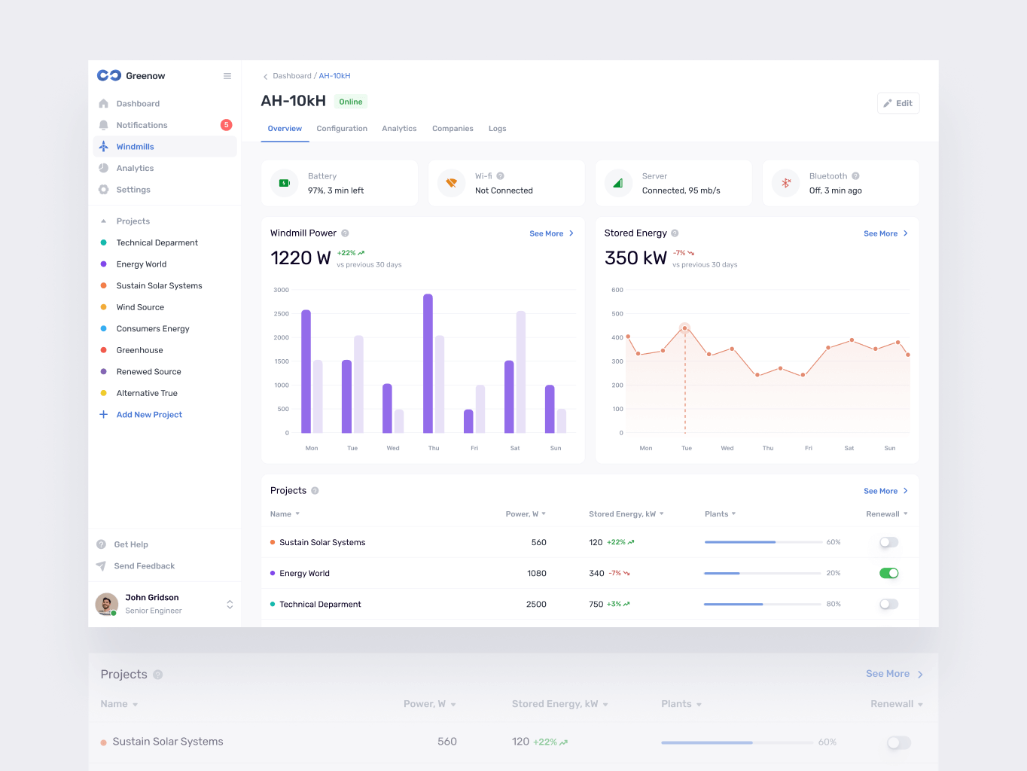Click the hamburger menu icon beside Greenow
1027x771 pixels.
click(227, 76)
